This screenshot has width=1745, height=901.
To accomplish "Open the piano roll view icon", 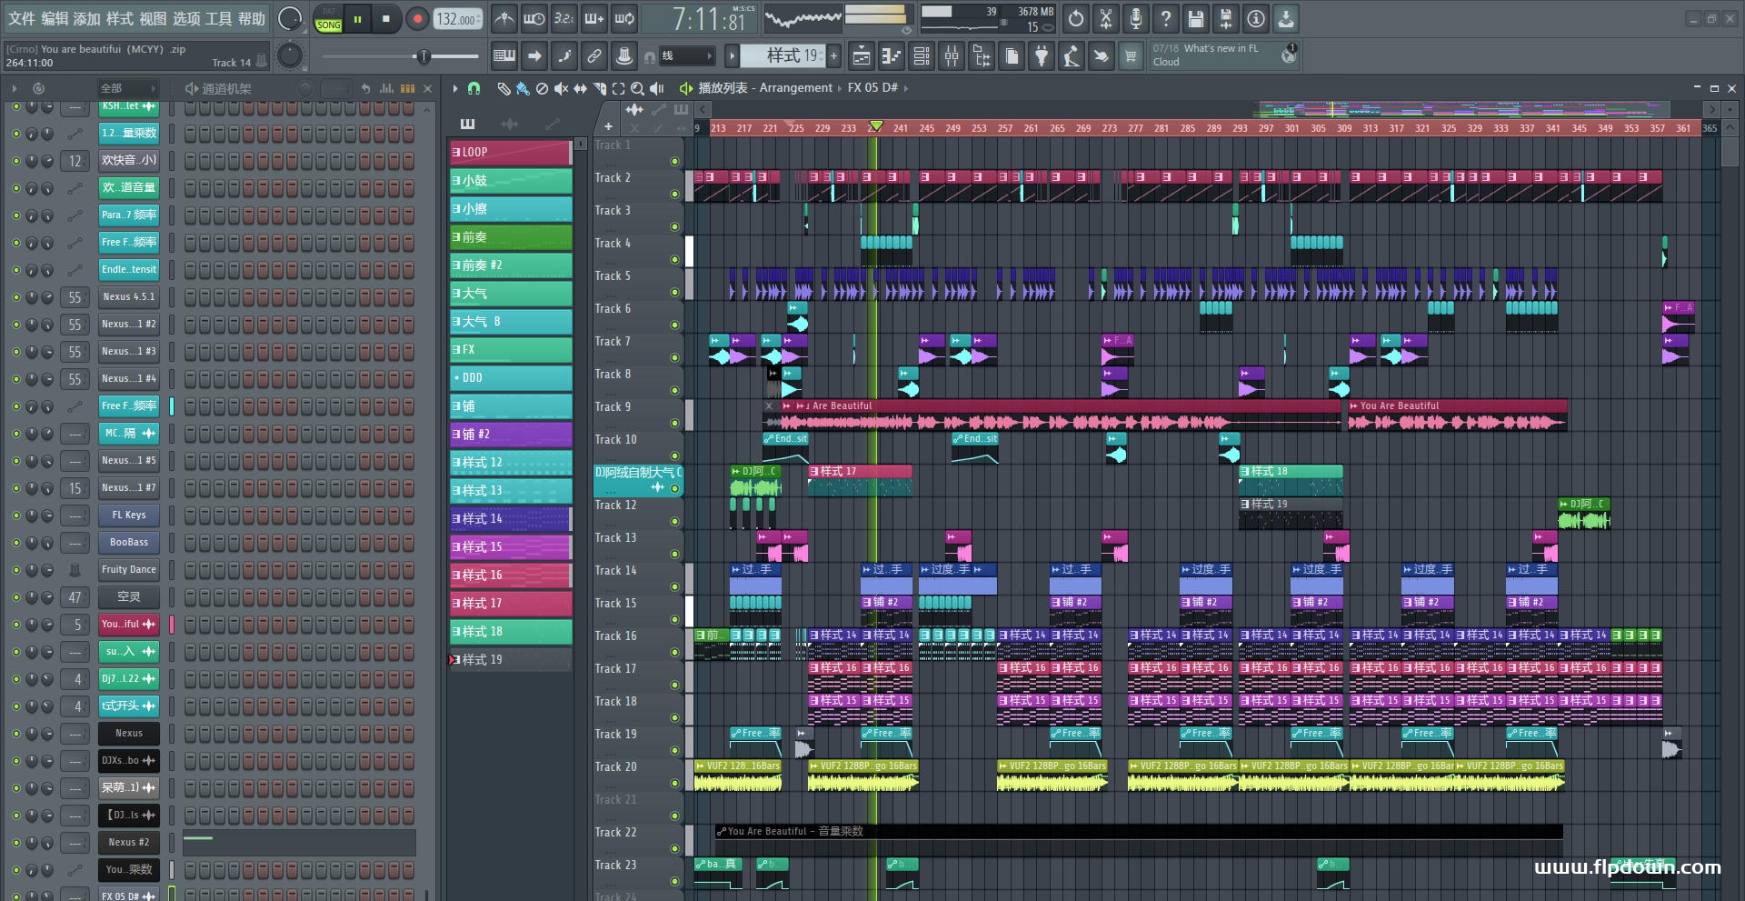I will click(x=892, y=56).
